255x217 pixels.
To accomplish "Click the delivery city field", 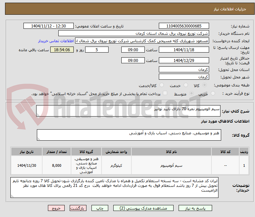I will click(x=184, y=77).
